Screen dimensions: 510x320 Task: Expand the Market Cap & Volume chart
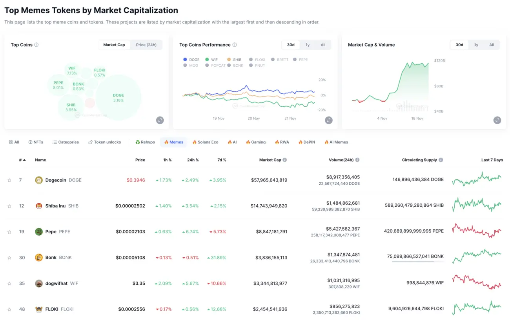(497, 120)
